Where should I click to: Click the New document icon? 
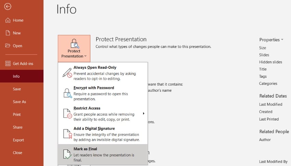pos(8,33)
